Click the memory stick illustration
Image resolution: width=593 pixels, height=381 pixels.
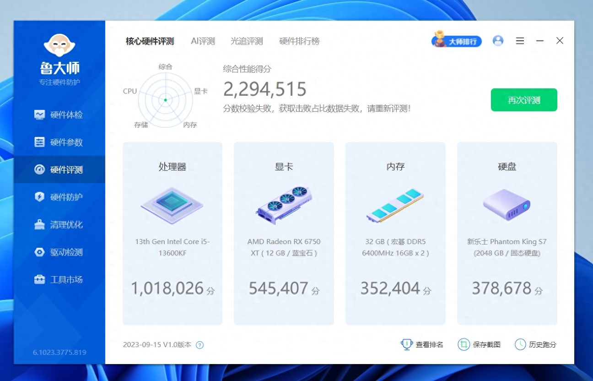click(395, 205)
